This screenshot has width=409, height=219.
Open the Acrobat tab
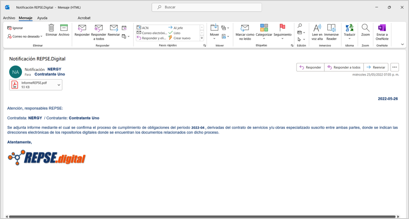pos(84,18)
